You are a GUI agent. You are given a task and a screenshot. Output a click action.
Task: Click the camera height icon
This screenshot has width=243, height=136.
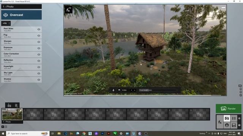(119, 90)
